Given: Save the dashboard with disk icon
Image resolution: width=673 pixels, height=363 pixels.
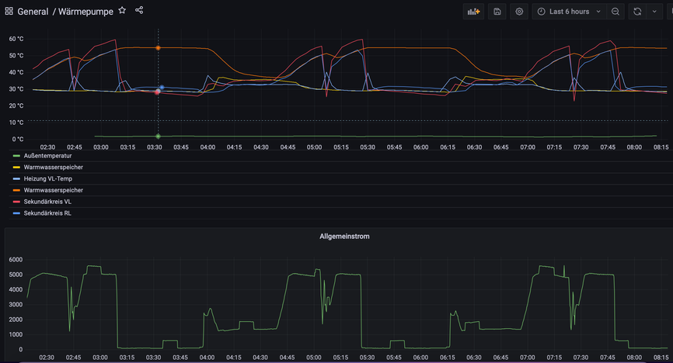Looking at the screenshot, I should tap(497, 12).
